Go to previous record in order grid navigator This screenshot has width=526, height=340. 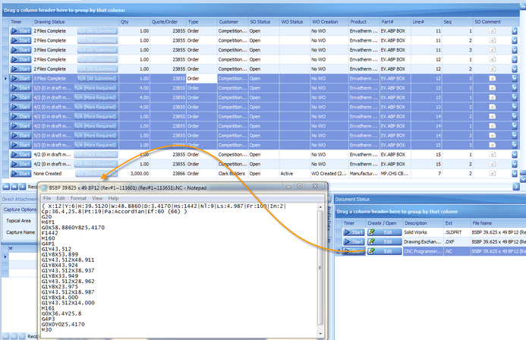[22, 187]
